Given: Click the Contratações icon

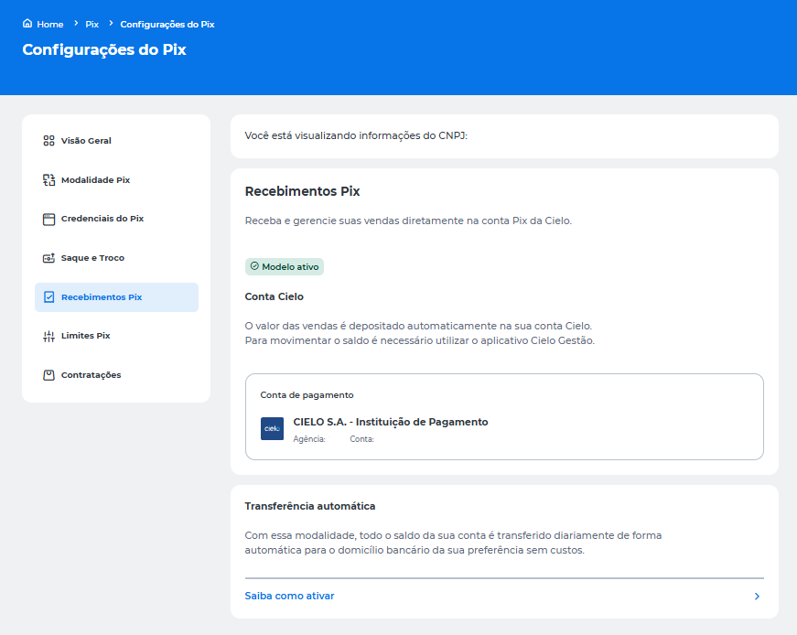Looking at the screenshot, I should pos(48,375).
